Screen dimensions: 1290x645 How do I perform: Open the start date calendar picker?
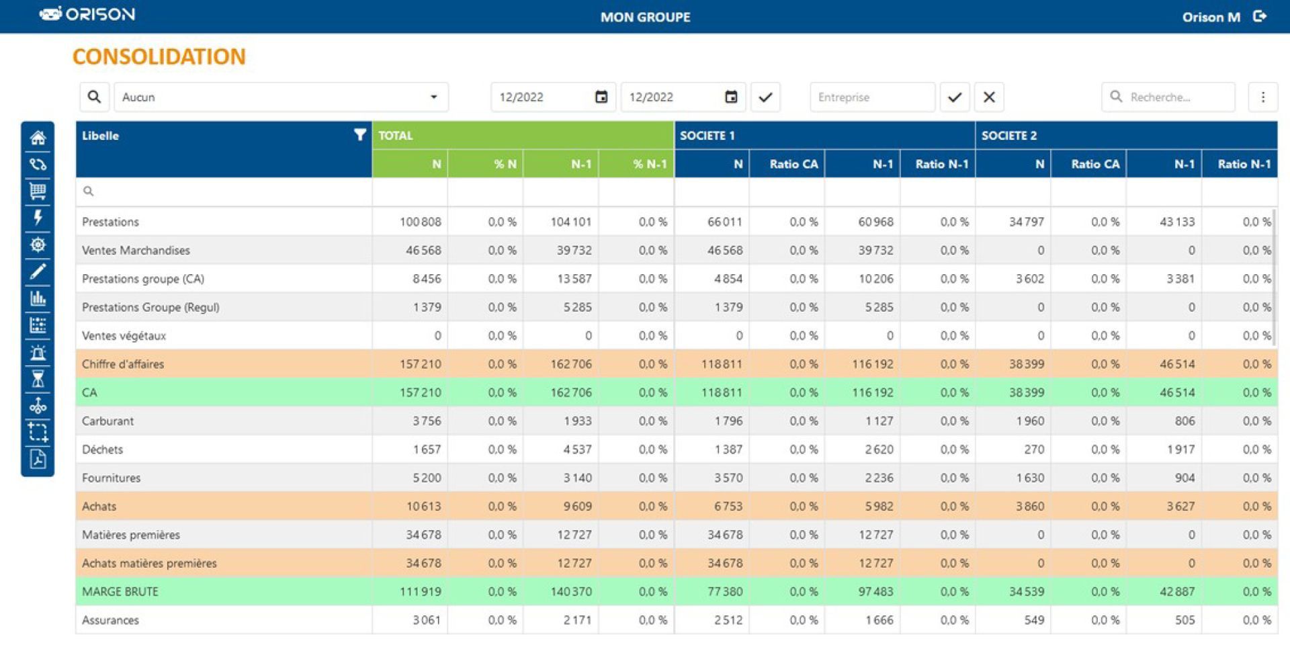point(601,97)
